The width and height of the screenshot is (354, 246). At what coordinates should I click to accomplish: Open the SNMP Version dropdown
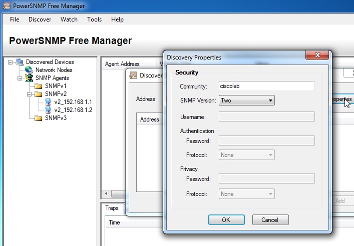click(247, 100)
